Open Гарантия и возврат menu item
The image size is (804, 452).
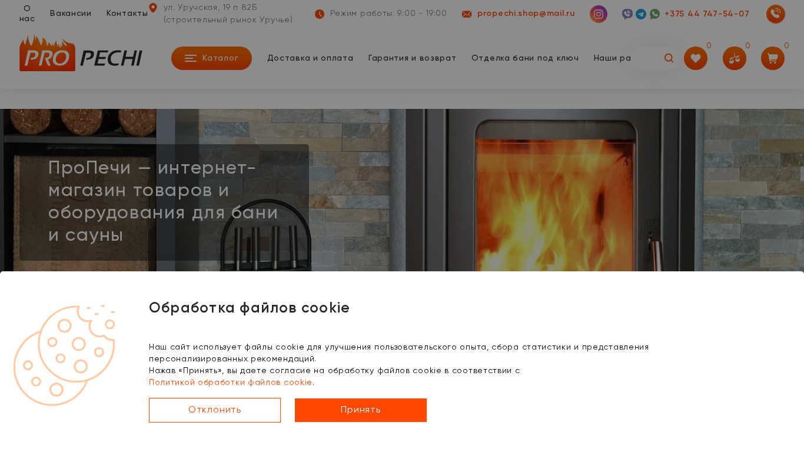tap(413, 58)
